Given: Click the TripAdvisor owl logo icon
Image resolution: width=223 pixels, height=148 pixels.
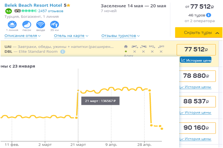Looking at the screenshot, I should point(18,11).
